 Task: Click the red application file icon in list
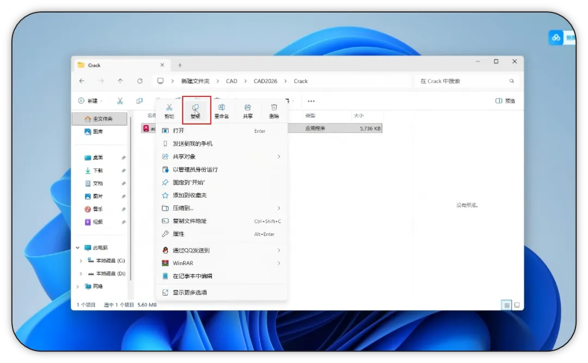click(146, 128)
